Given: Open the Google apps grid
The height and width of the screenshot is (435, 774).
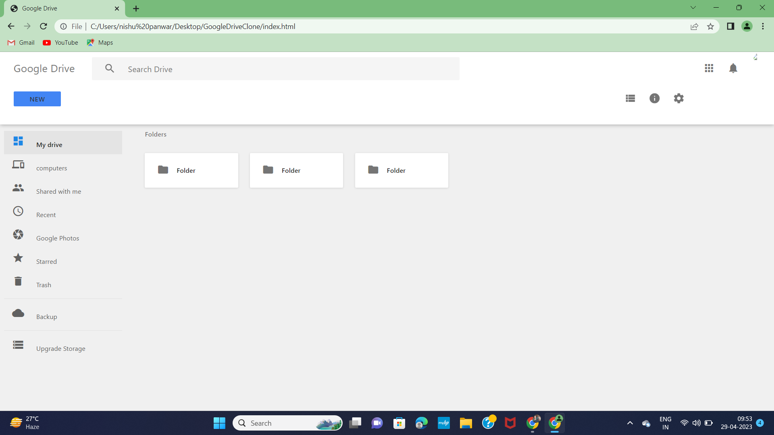Looking at the screenshot, I should click(x=709, y=68).
